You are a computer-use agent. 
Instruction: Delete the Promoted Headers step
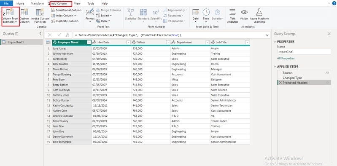[280, 83]
